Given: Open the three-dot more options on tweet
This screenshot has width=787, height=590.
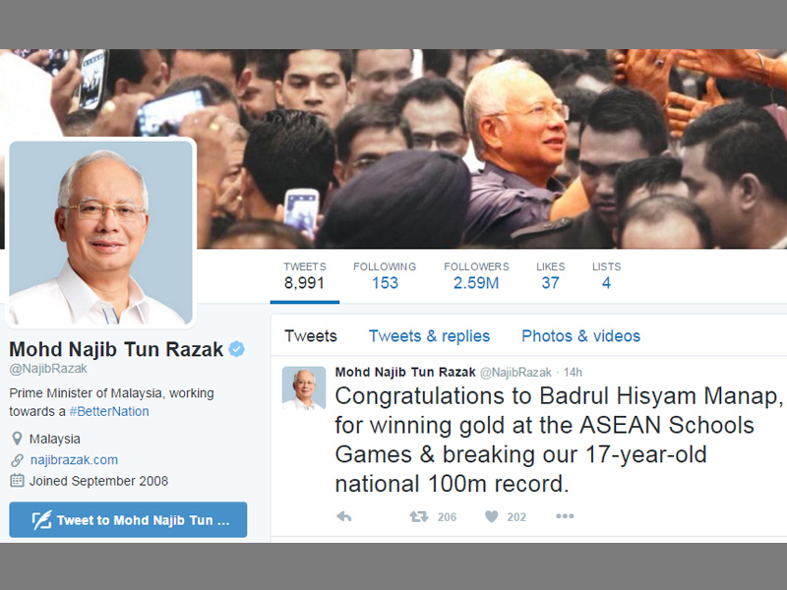Looking at the screenshot, I should coord(565,515).
